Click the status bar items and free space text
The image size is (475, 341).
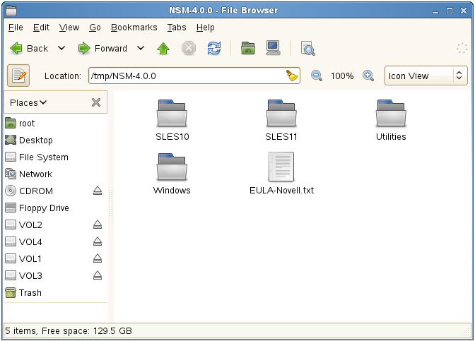[x=69, y=330]
